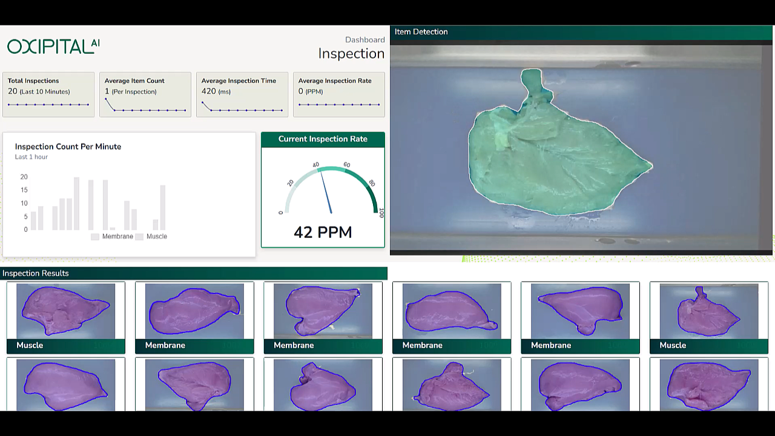Viewport: 775px width, 436px height.
Task: Click the Average Inspection Rate sparkline
Action: point(339,105)
